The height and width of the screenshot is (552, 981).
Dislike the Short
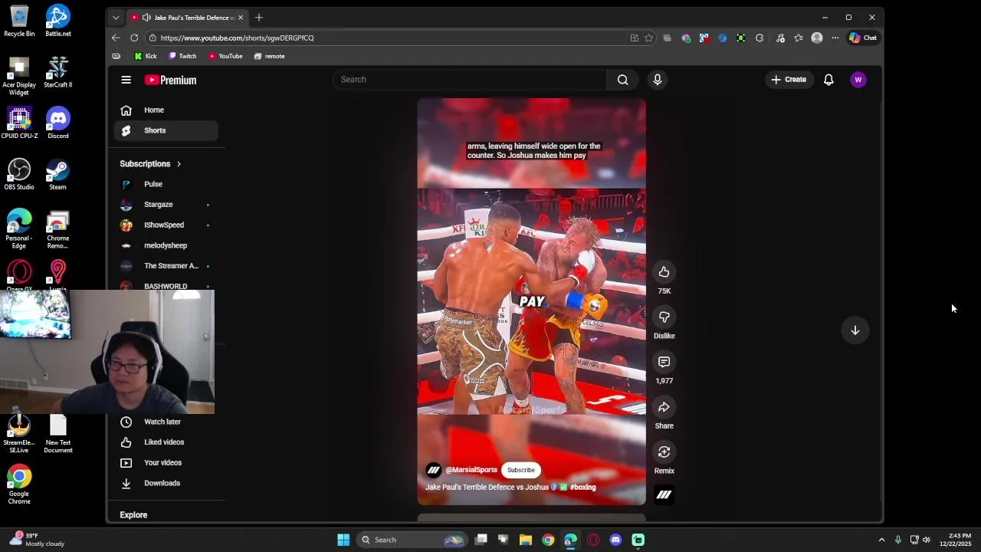point(664,317)
